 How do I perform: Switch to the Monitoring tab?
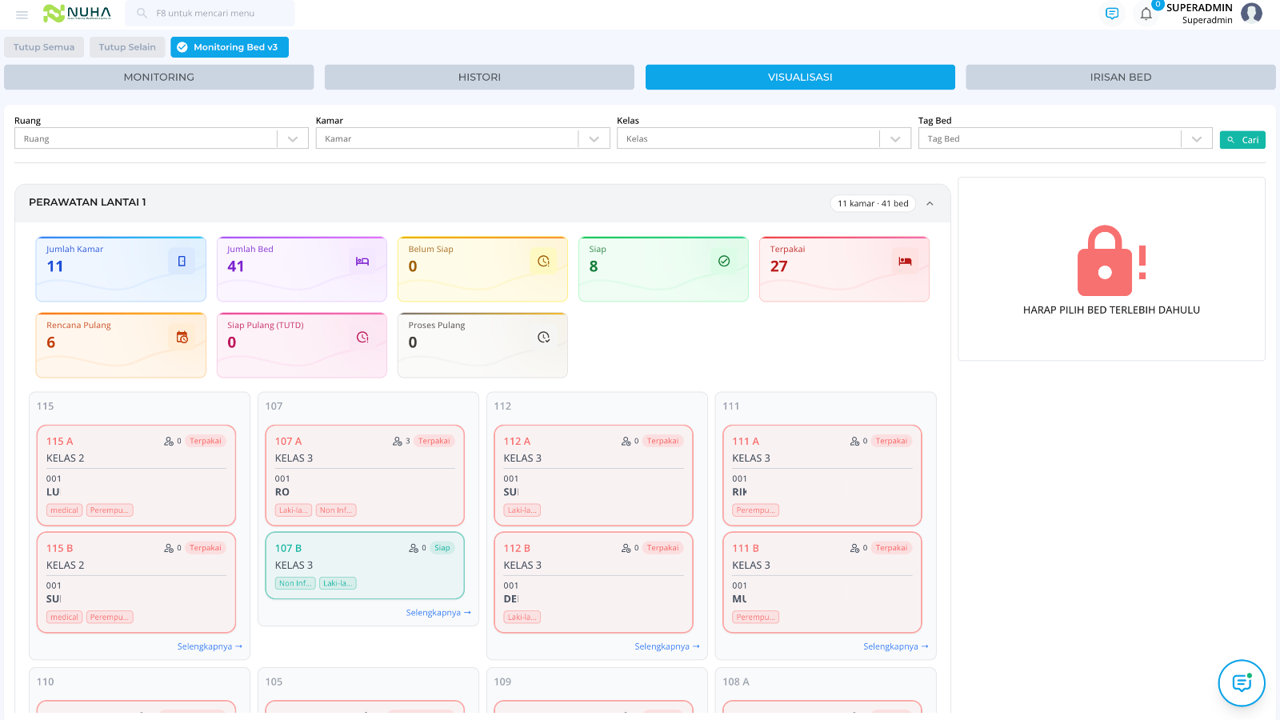(158, 77)
